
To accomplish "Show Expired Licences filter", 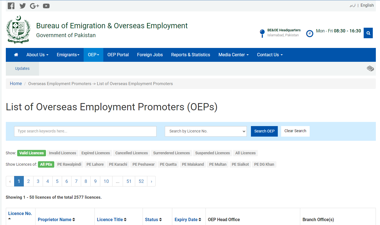I will [96, 153].
